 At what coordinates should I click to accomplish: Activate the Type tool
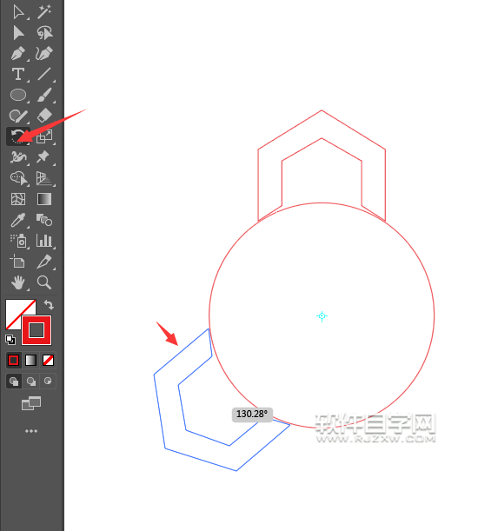[18, 74]
